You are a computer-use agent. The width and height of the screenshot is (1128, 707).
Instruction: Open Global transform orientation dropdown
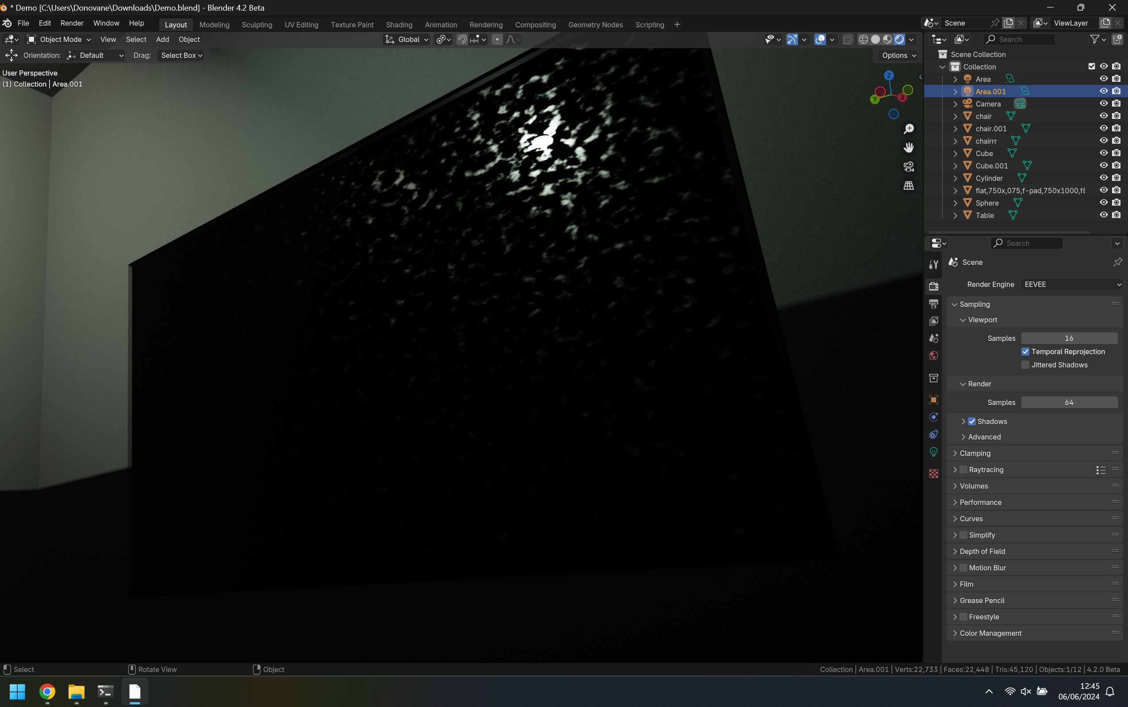[407, 40]
